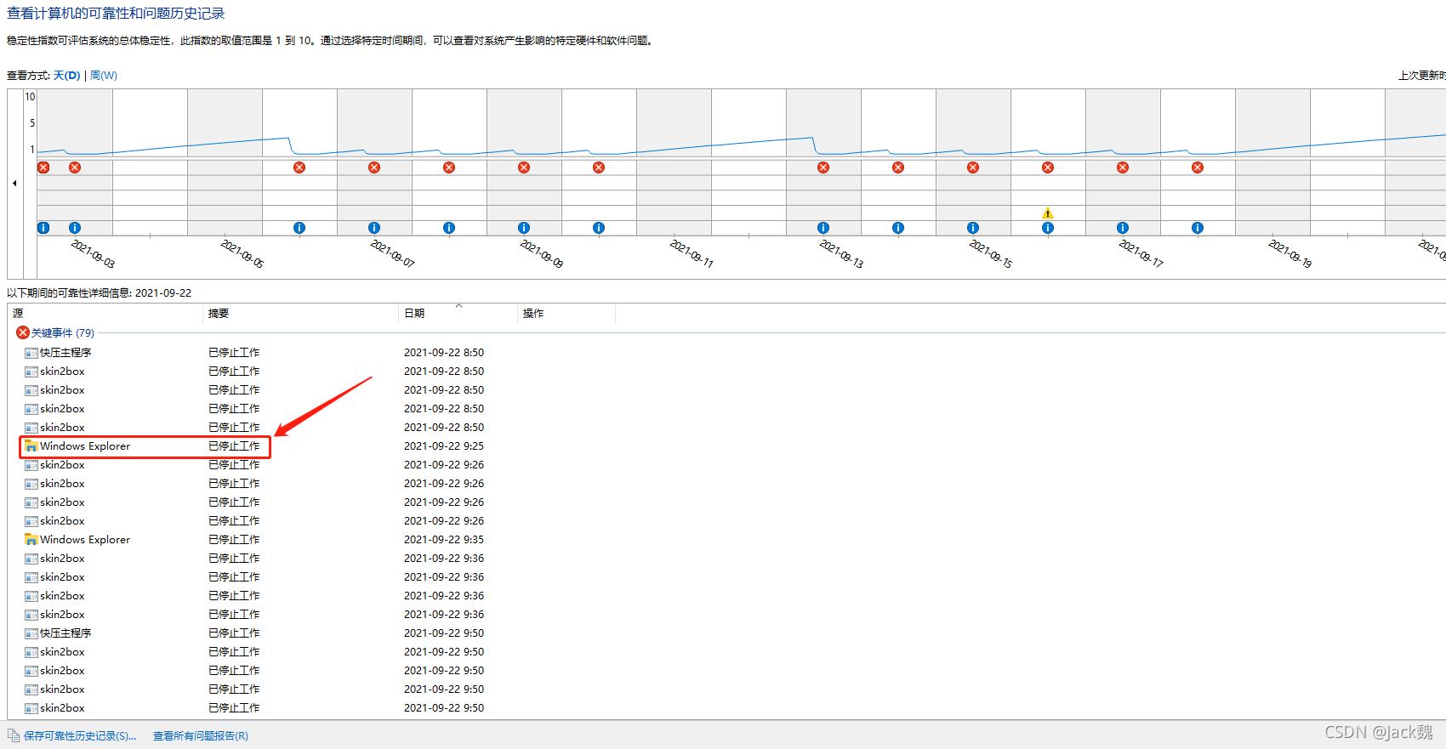
Task: Click the 2021-09-03 axis date label
Action: pyautogui.click(x=93, y=253)
